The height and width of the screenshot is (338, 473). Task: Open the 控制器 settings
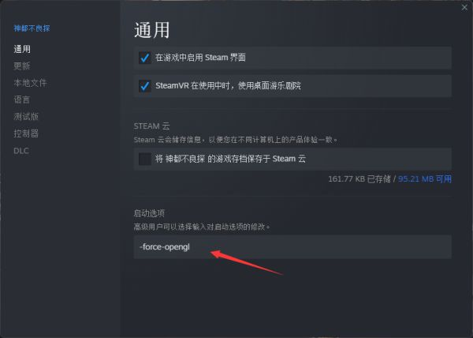click(26, 133)
